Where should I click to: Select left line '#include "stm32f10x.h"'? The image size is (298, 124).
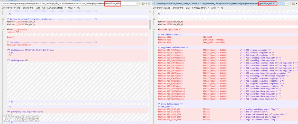tap(19, 45)
